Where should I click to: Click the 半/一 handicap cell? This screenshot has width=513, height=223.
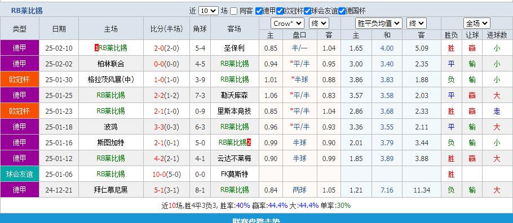point(300,48)
